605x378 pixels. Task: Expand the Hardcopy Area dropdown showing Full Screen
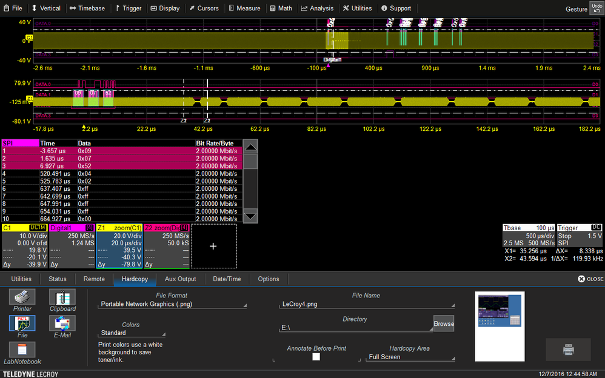(410, 357)
